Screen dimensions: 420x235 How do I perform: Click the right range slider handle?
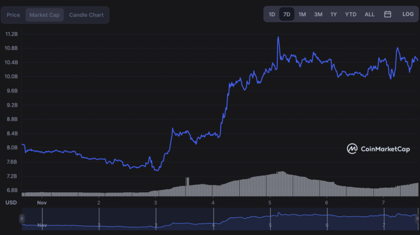click(417, 218)
